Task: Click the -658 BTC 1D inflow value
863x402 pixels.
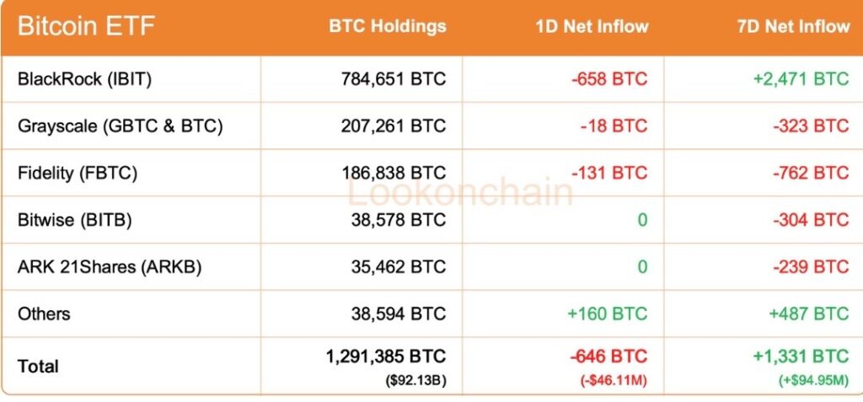Action: [x=609, y=79]
